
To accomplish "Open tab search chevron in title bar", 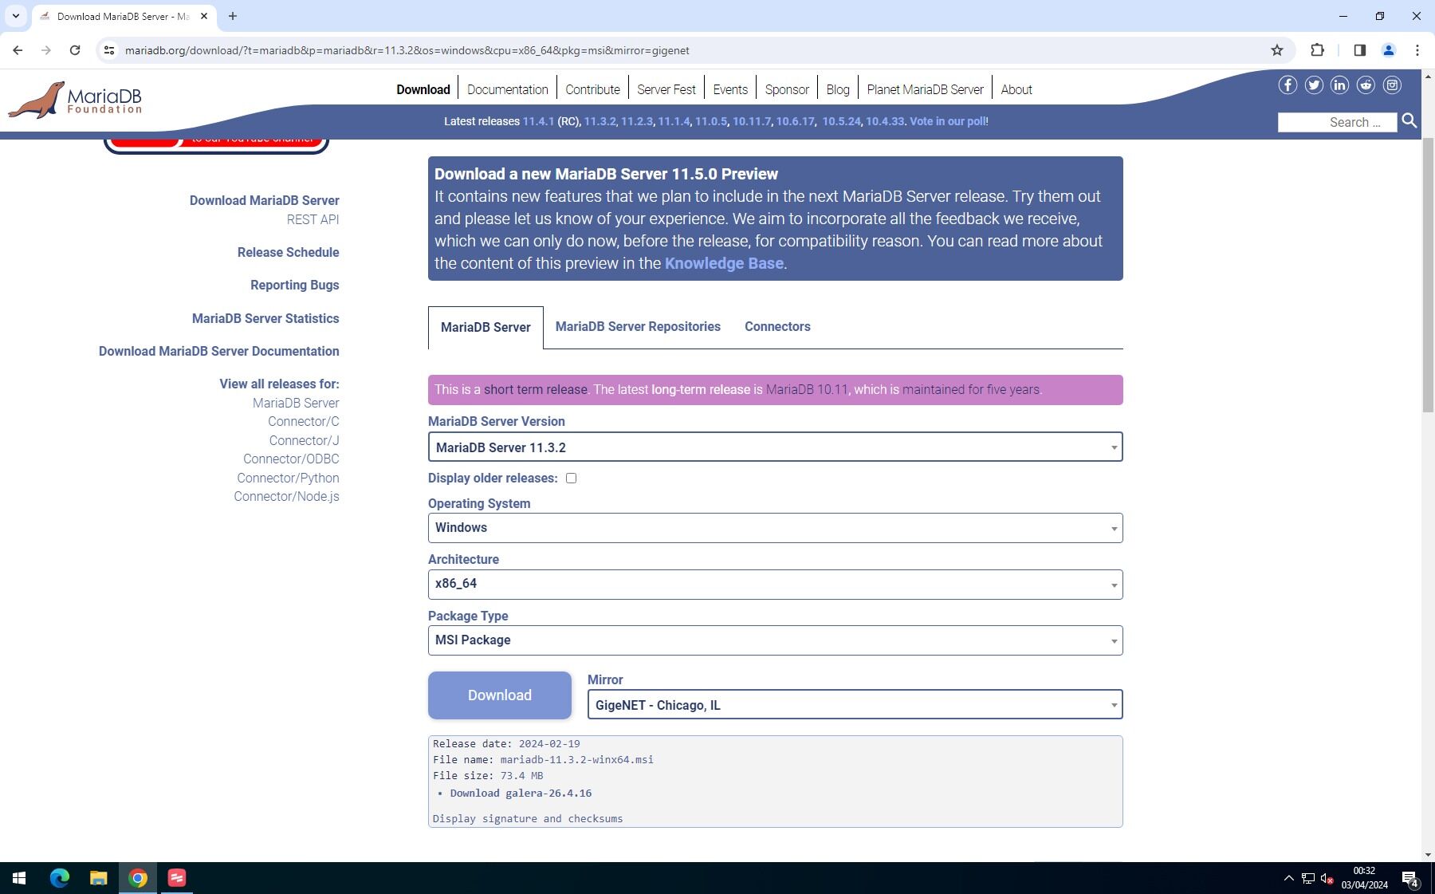I will [x=15, y=16].
